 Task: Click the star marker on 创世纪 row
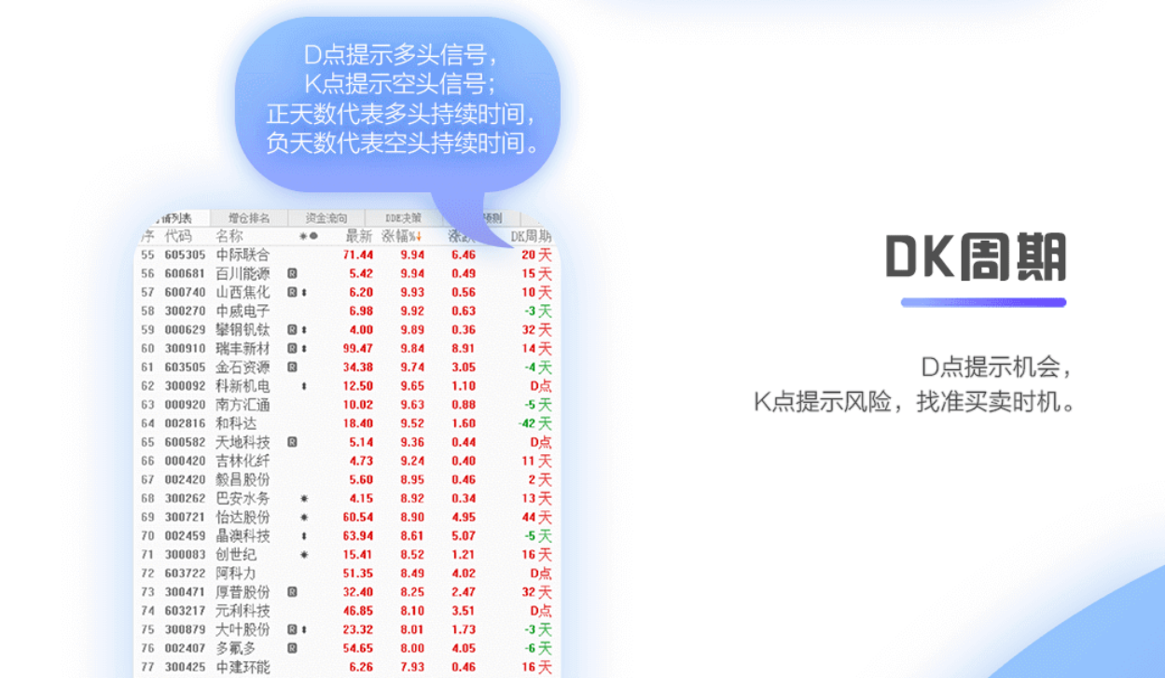tap(304, 555)
